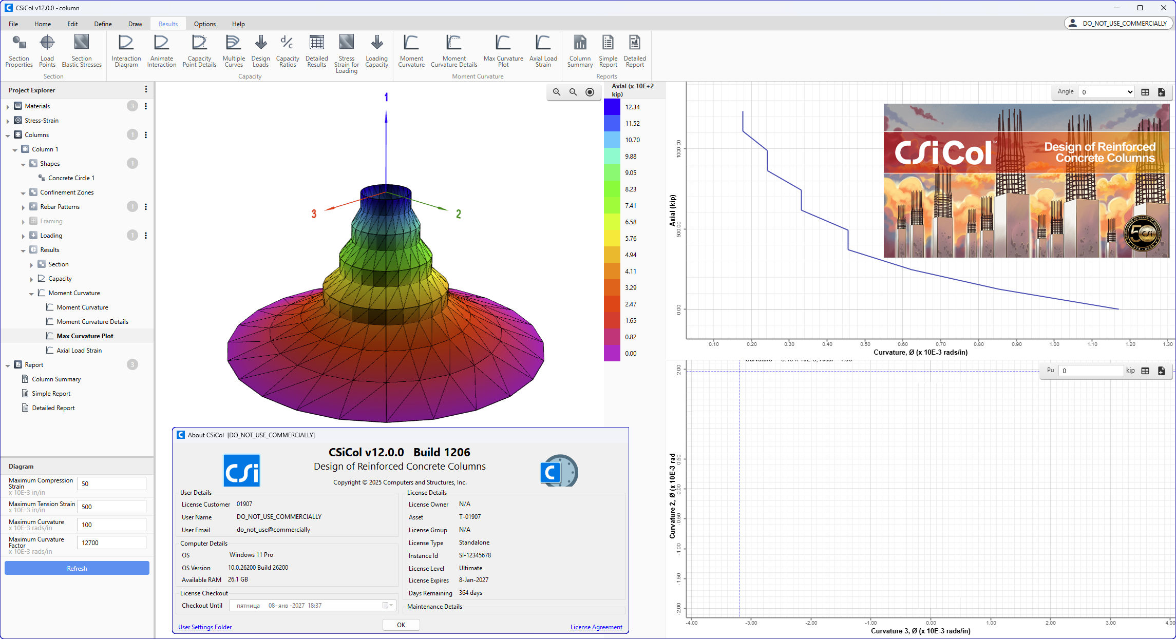
Task: Zoom in on the 3D diagram view
Action: (557, 92)
